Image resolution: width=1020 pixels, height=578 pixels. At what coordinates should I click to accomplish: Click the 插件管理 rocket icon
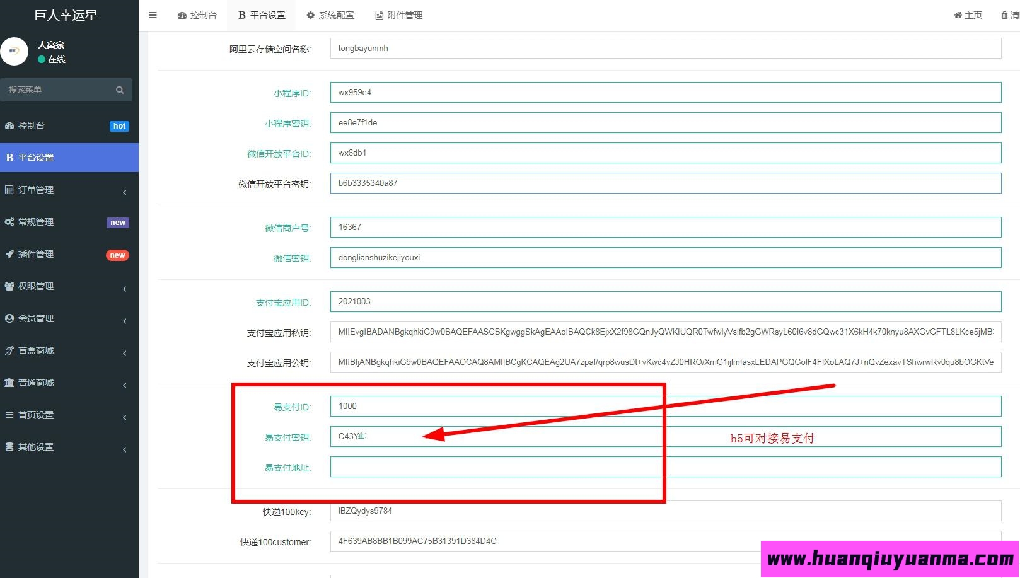coord(9,254)
